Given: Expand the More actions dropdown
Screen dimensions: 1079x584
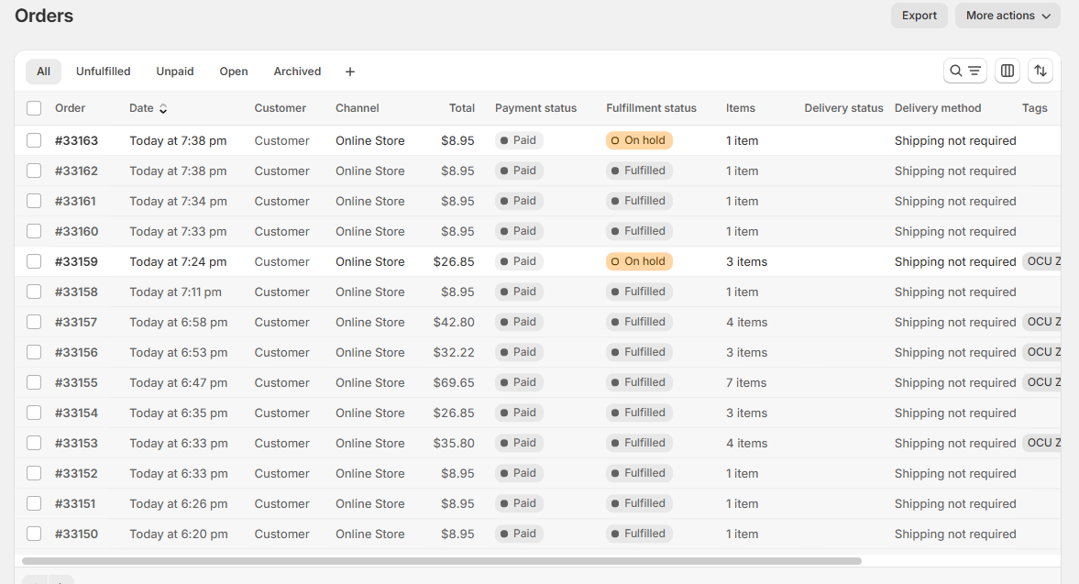Looking at the screenshot, I should (x=1007, y=16).
